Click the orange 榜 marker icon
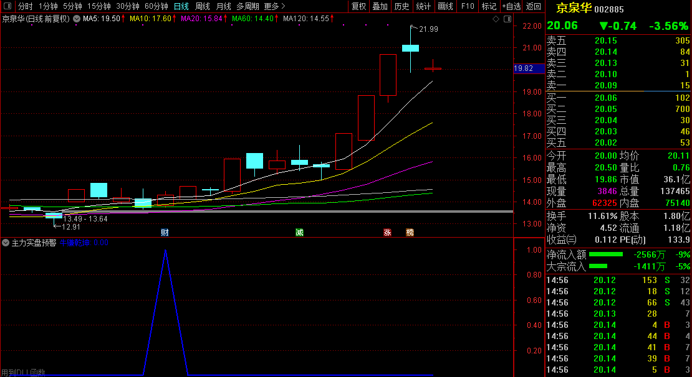The image size is (692, 377). (410, 232)
